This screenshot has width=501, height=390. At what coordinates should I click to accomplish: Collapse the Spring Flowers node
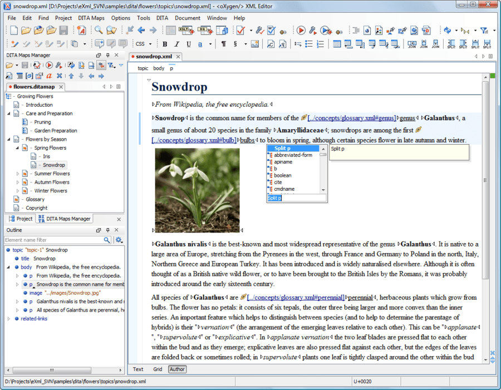point(18,148)
